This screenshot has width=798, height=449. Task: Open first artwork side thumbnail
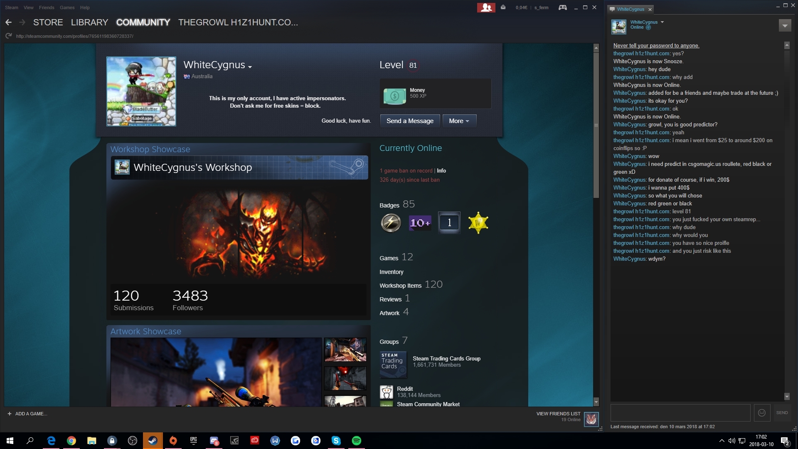[345, 350]
